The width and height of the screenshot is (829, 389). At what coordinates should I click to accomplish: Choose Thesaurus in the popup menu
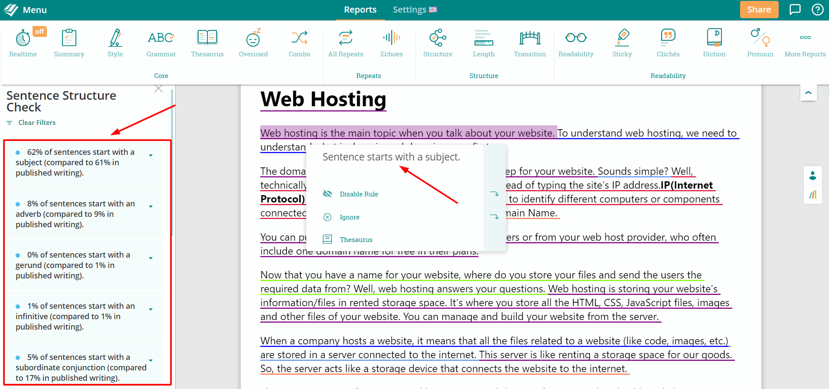coord(356,240)
